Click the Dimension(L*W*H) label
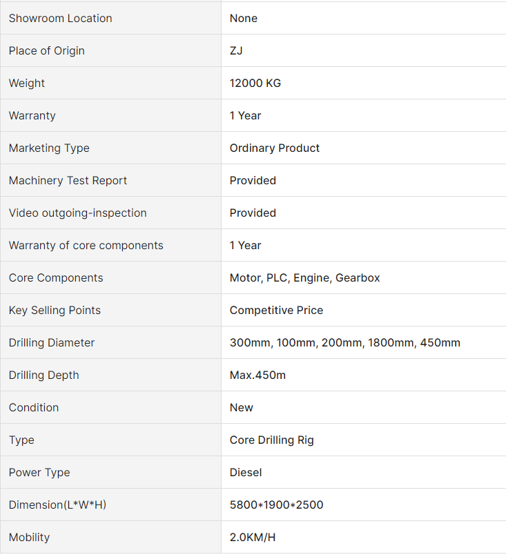Image resolution: width=506 pixels, height=557 pixels. (x=57, y=505)
